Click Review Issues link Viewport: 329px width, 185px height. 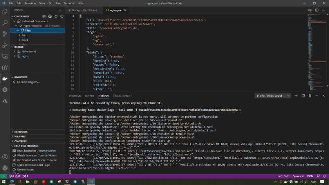(25, 169)
